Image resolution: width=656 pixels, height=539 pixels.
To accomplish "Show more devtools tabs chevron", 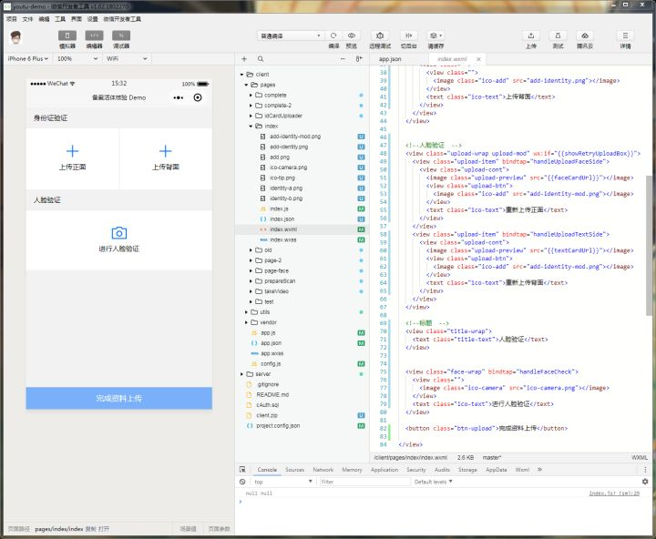I will (539, 470).
